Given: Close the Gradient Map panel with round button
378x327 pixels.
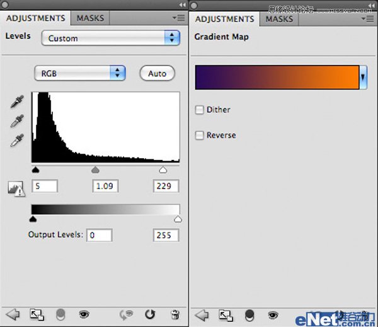Looking at the screenshot, I should click(194, 5).
